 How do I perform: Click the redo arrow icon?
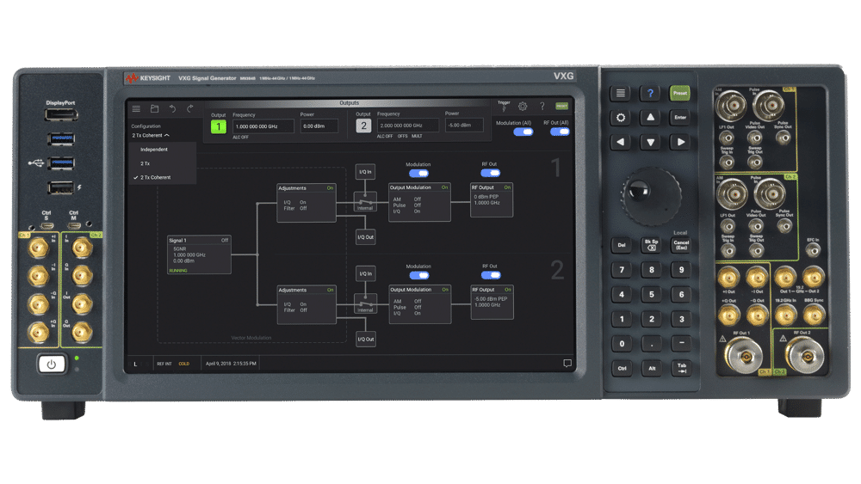click(x=190, y=108)
